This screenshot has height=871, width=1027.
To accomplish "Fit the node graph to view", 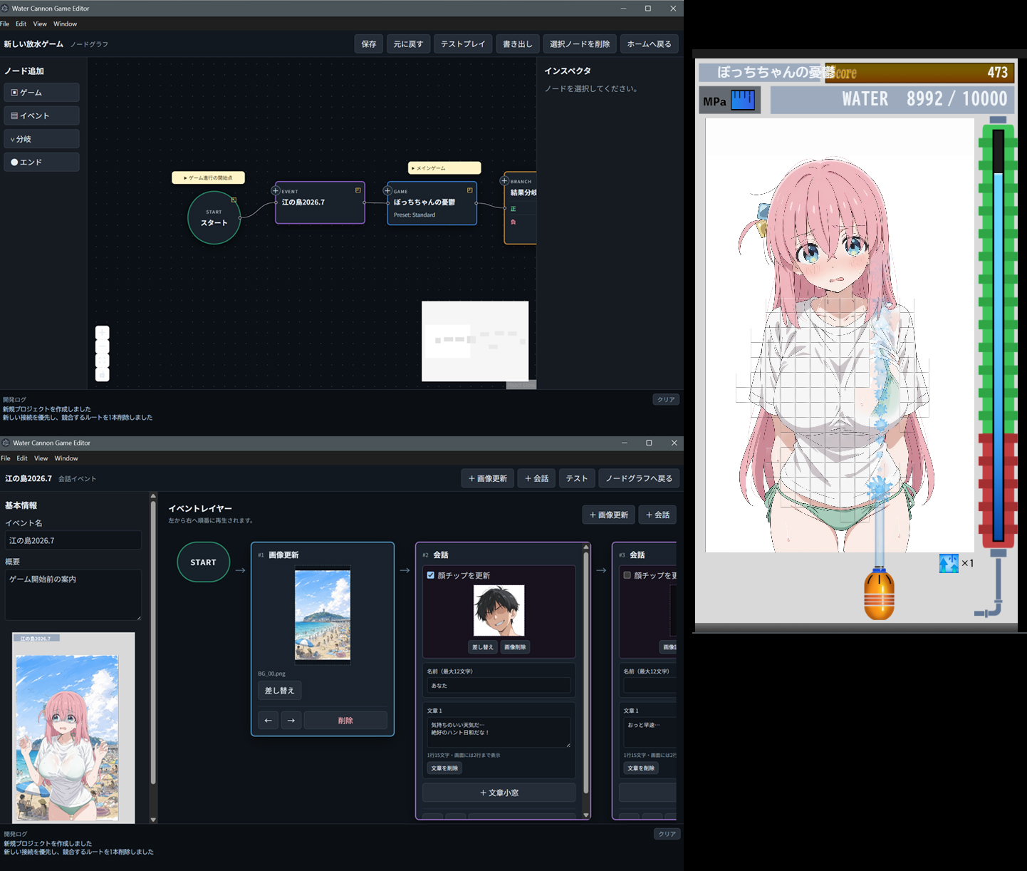I will [103, 361].
